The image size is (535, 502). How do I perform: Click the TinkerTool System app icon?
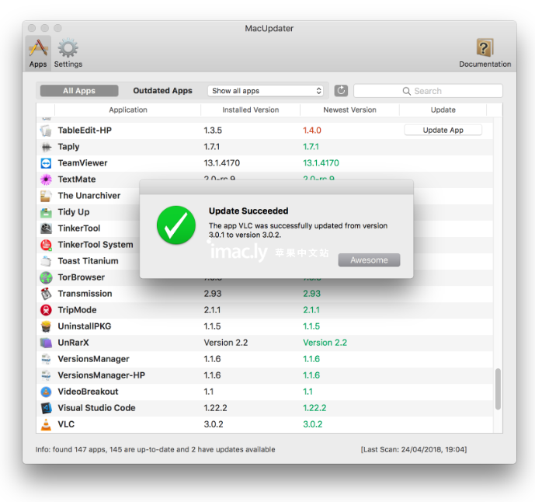46,245
